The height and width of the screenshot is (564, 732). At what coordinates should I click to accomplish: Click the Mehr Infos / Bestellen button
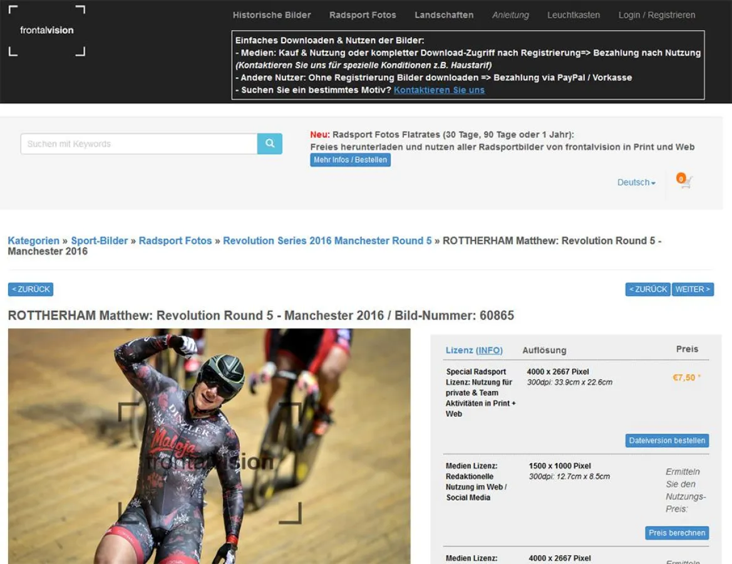coord(350,160)
